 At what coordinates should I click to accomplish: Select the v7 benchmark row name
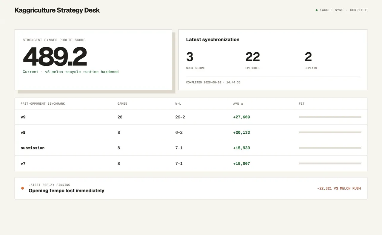click(23, 164)
